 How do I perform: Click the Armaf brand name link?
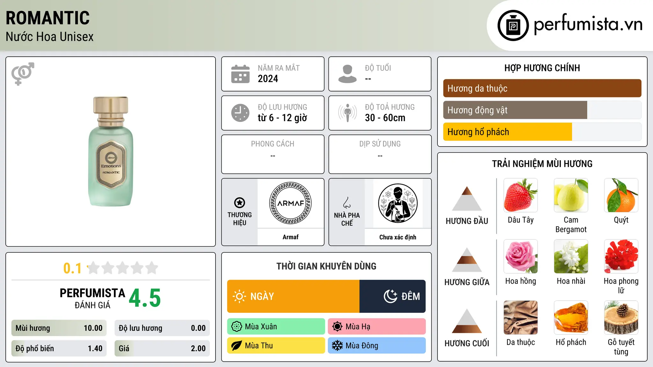(x=290, y=237)
